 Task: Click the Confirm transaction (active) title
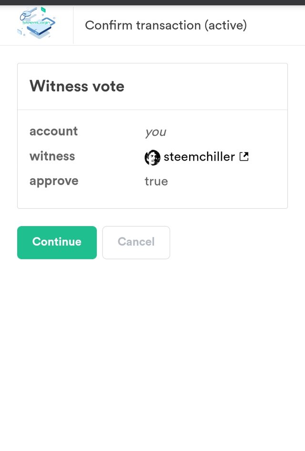(166, 25)
